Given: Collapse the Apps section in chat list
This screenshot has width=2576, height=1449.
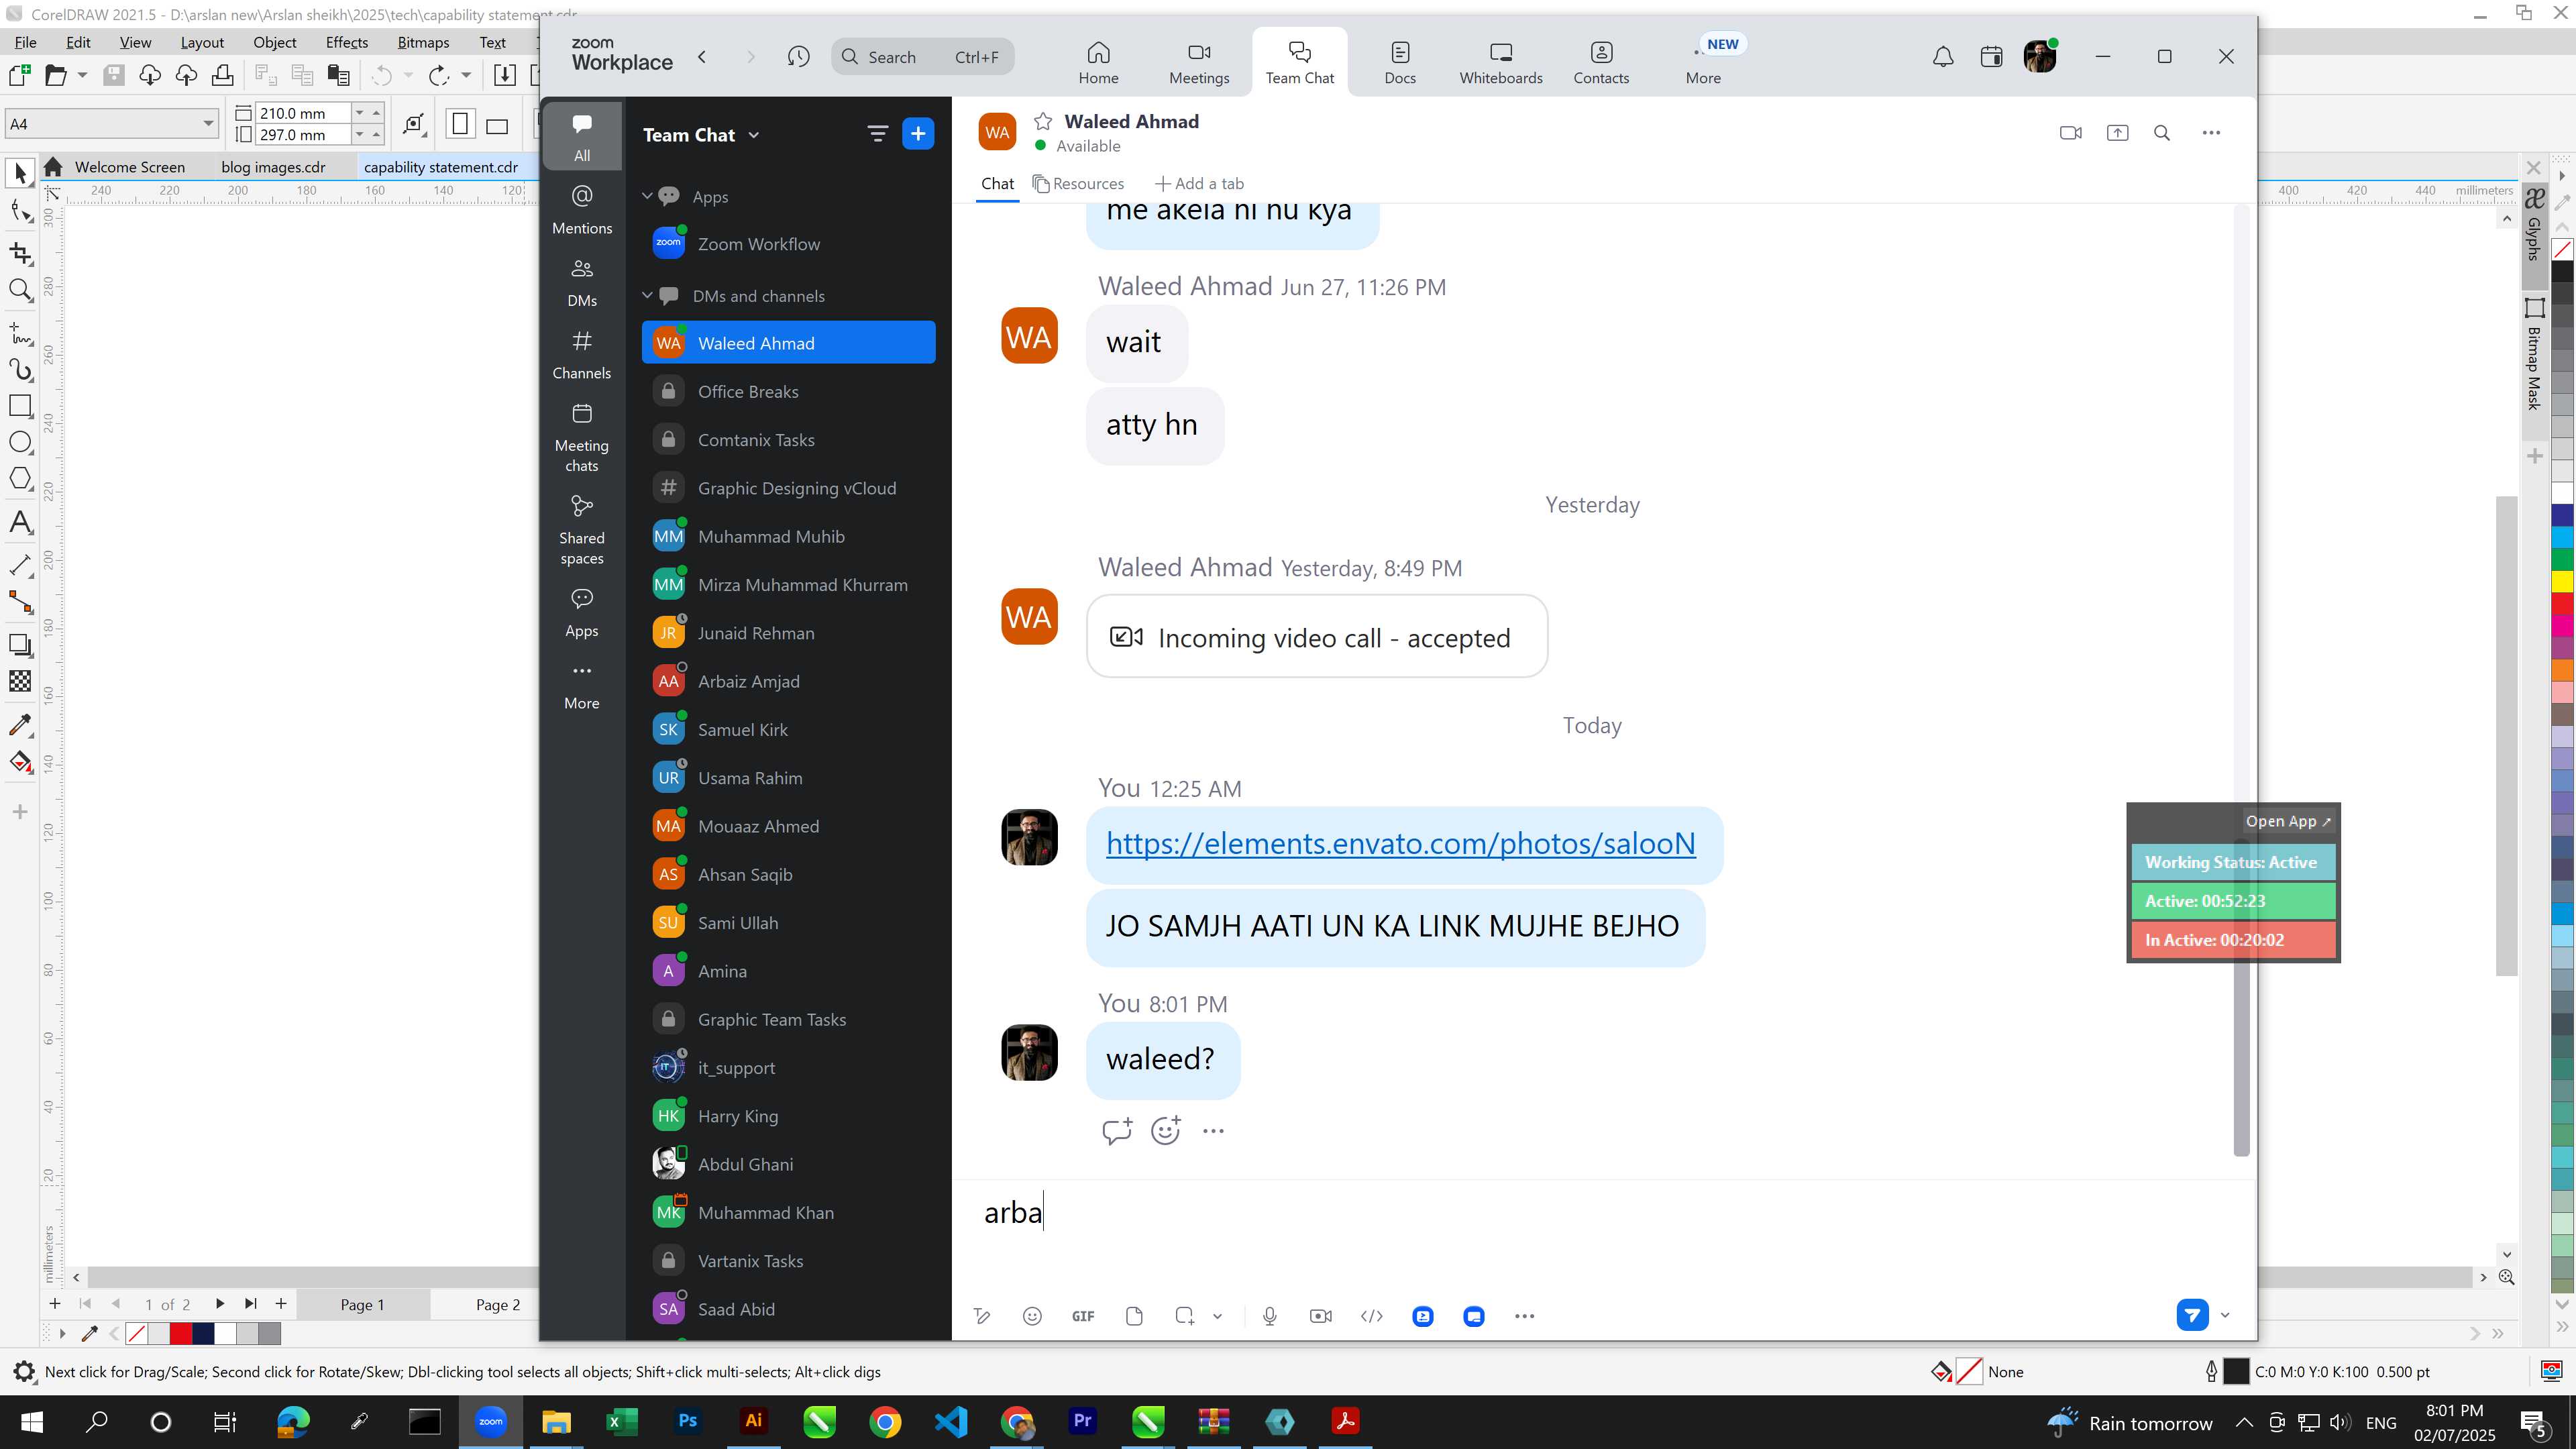Looking at the screenshot, I should [x=647, y=196].
